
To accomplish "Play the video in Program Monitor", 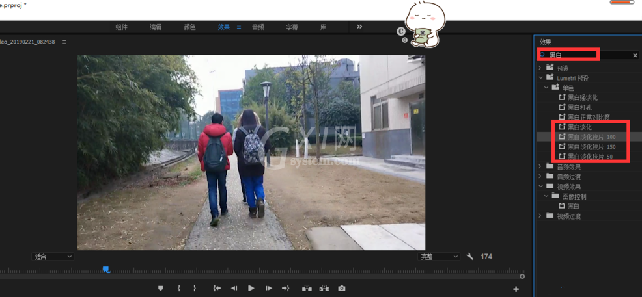I will 251,288.
